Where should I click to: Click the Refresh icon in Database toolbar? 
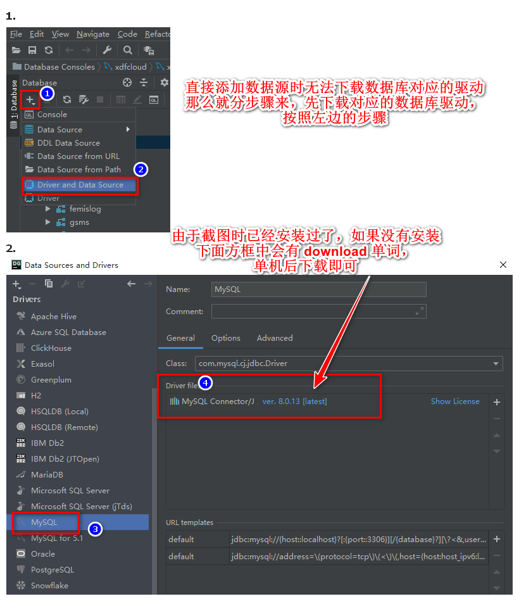click(67, 99)
